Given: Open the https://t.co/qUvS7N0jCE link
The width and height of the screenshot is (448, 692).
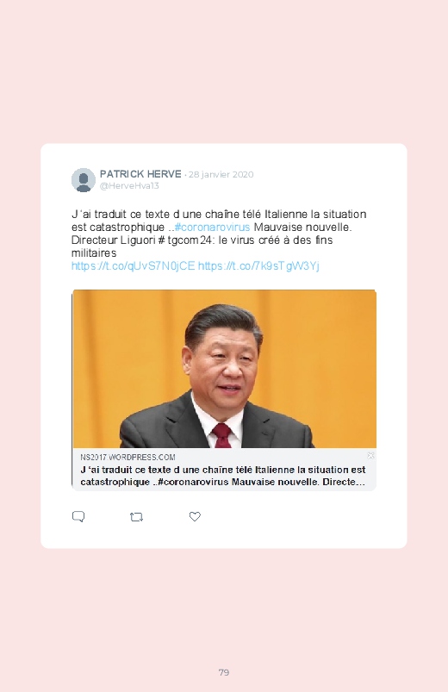Looking at the screenshot, I should pyautogui.click(x=133, y=266).
